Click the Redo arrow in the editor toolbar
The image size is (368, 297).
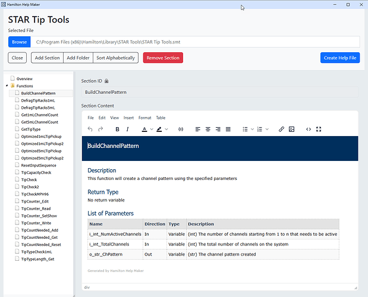click(100, 129)
